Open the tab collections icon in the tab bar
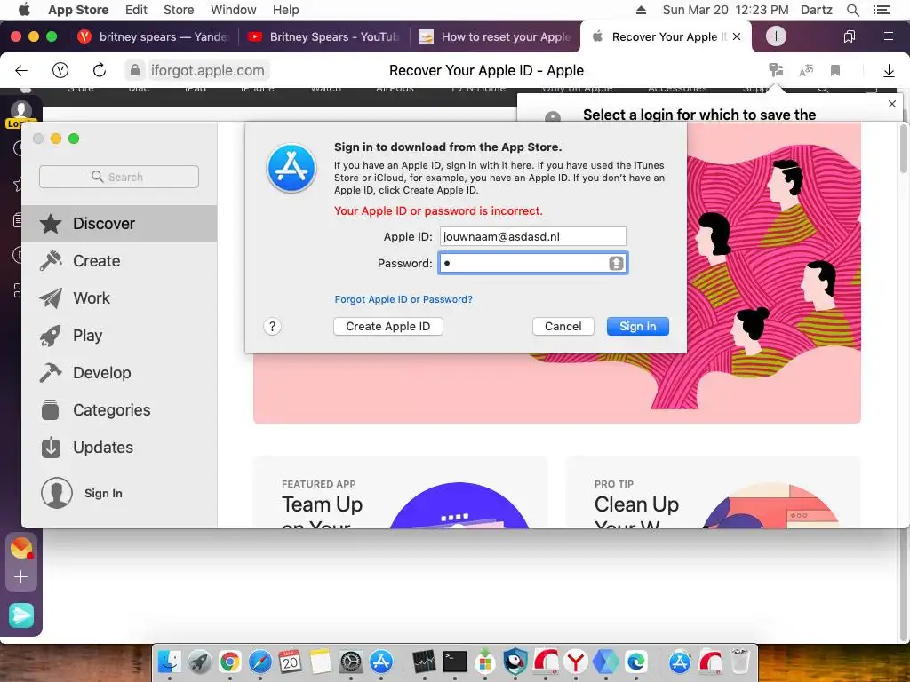The image size is (910, 682). click(x=849, y=36)
